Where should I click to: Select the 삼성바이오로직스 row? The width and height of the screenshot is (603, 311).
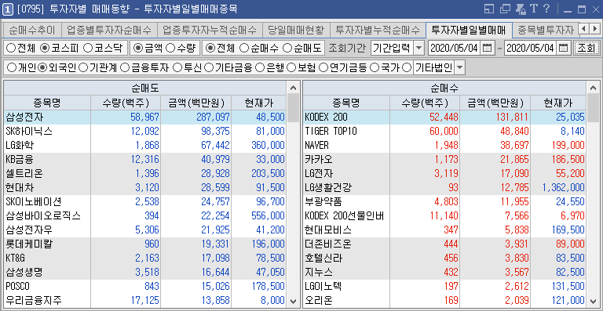coord(145,215)
